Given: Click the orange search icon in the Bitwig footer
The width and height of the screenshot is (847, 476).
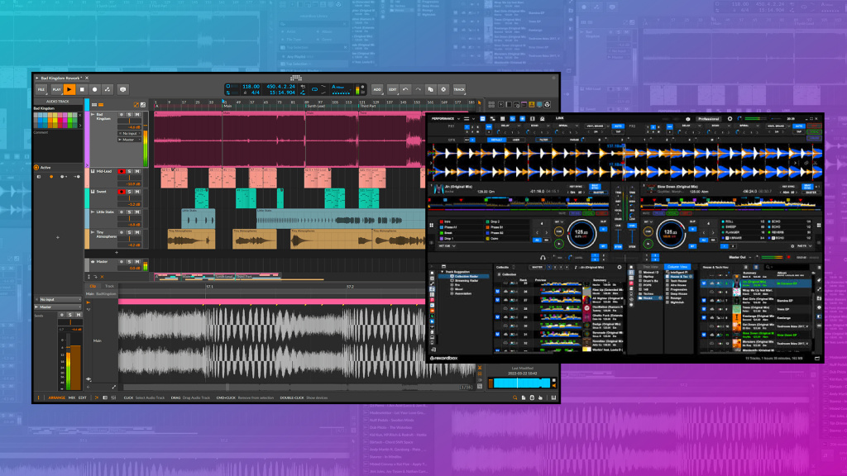Looking at the screenshot, I should 514,397.
